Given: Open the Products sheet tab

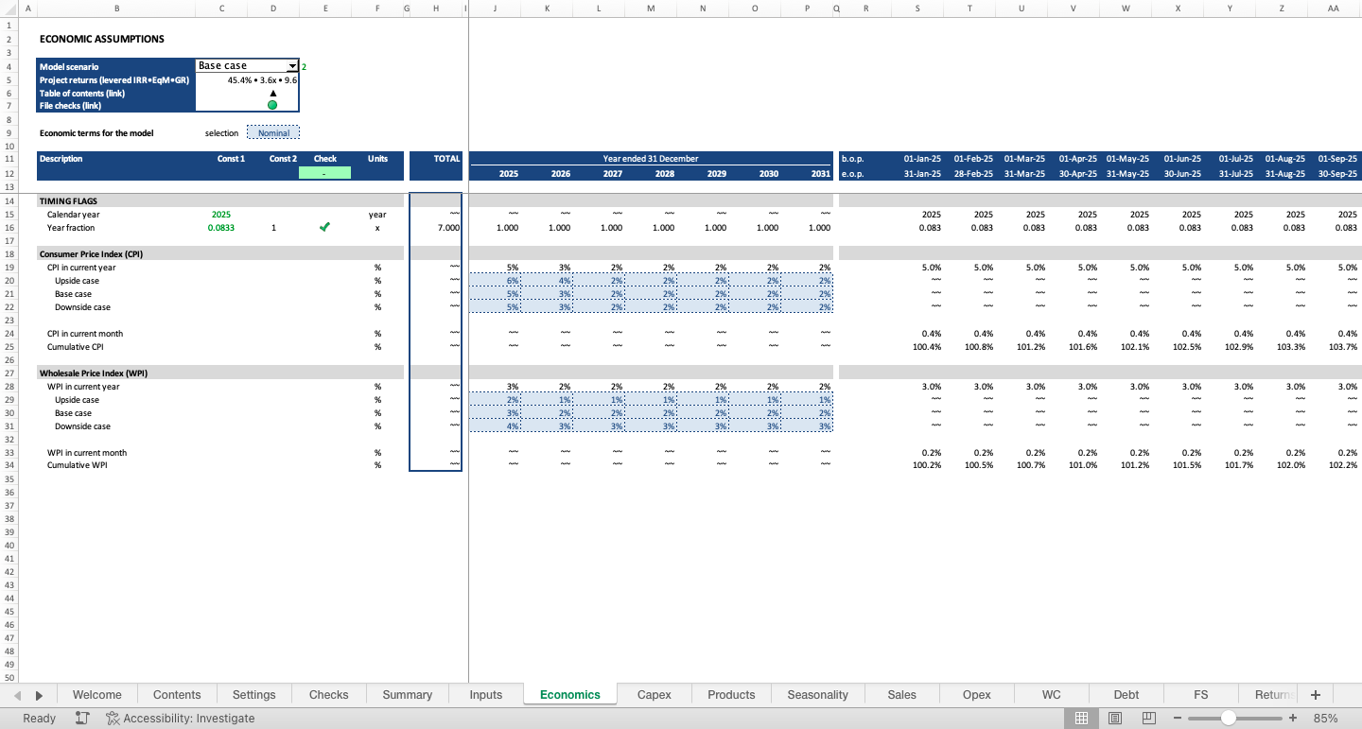Looking at the screenshot, I should 731,694.
